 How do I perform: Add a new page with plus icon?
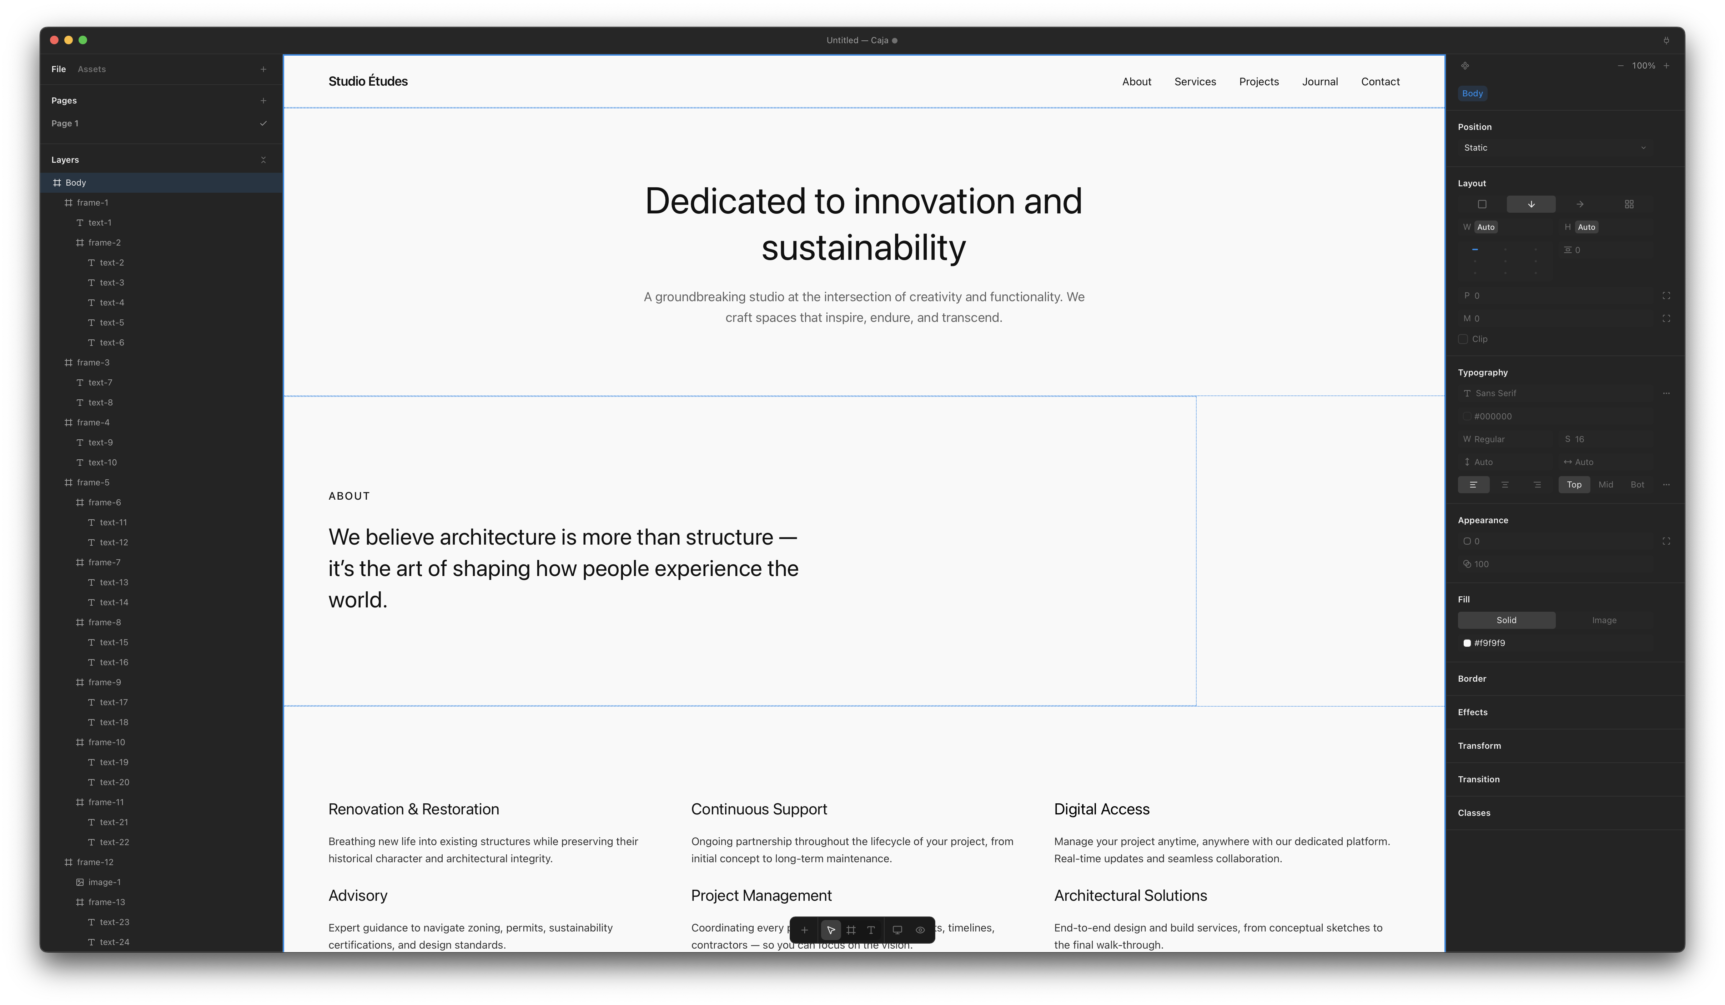pyautogui.click(x=263, y=101)
